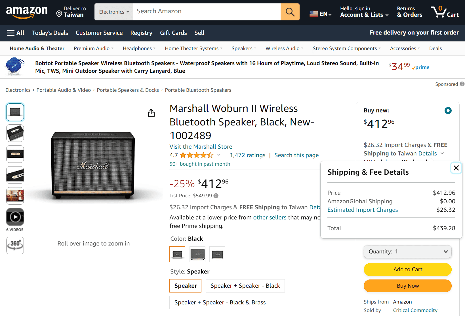Open the Today's Deals menu

click(x=50, y=33)
